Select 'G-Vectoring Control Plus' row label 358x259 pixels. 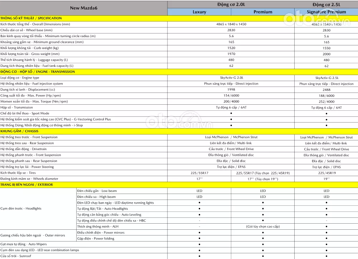point(56,119)
